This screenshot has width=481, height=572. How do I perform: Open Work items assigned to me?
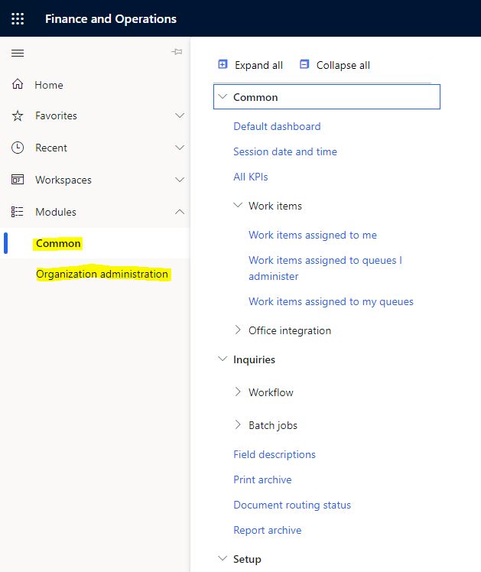(x=312, y=235)
